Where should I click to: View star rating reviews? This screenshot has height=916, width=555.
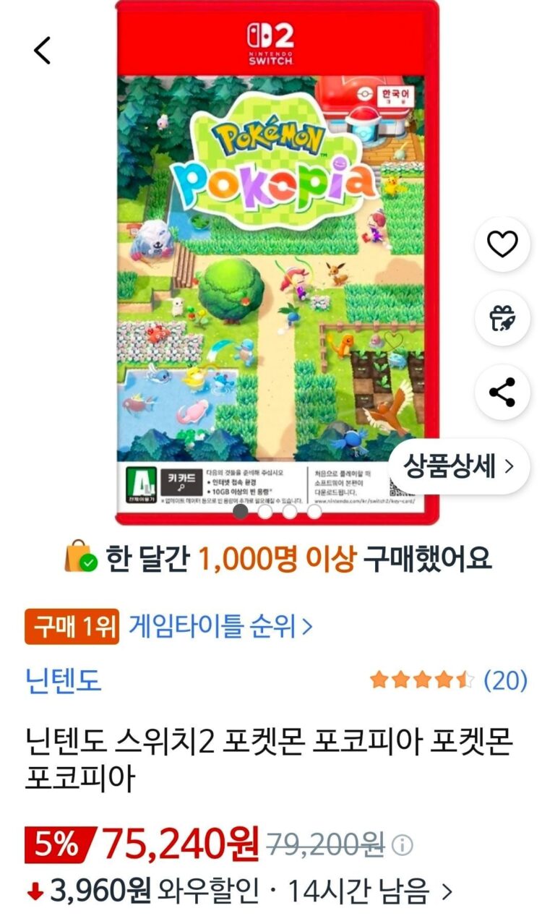tap(422, 680)
